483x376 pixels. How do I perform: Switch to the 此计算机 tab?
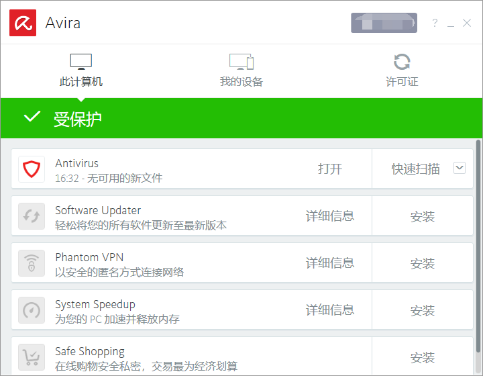[81, 71]
